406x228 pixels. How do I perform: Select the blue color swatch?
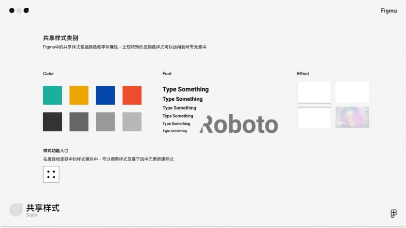[x=105, y=95]
